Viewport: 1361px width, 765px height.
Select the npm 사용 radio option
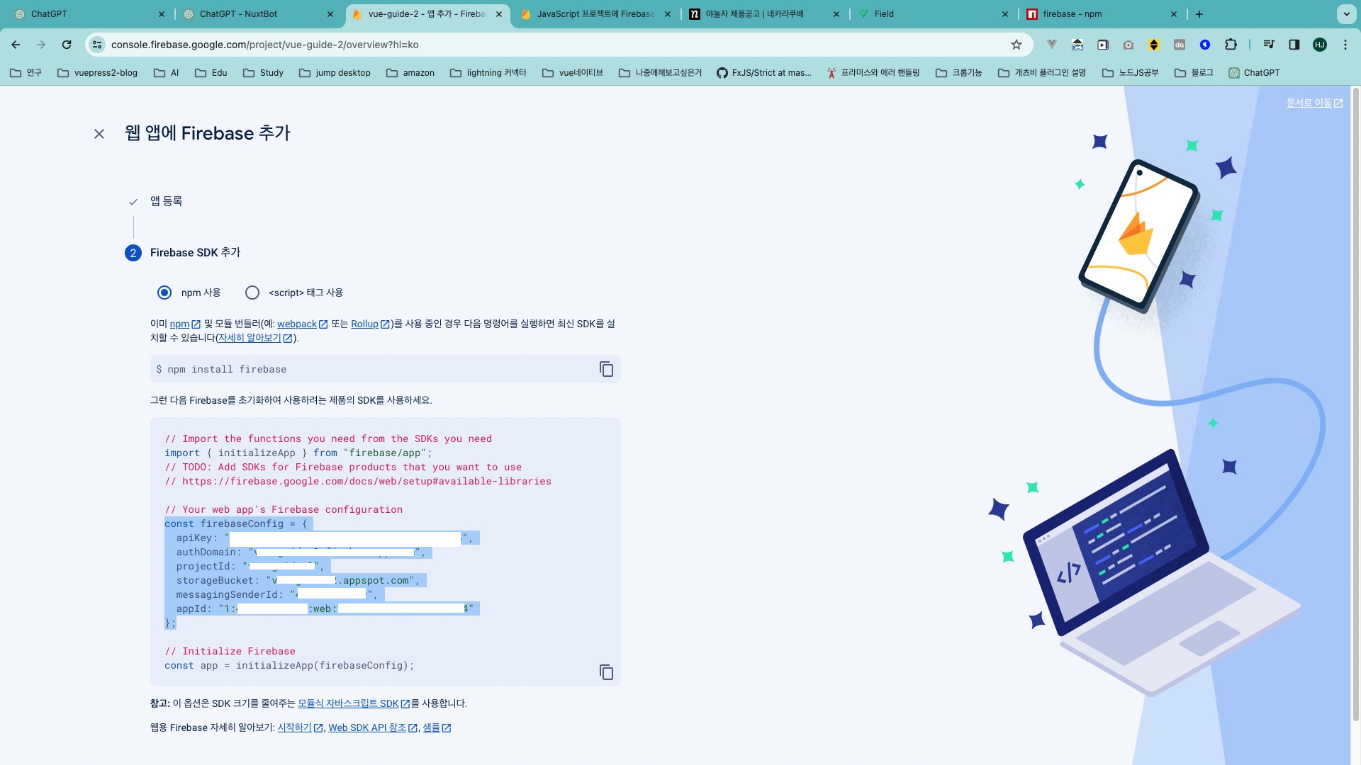pyautogui.click(x=164, y=293)
